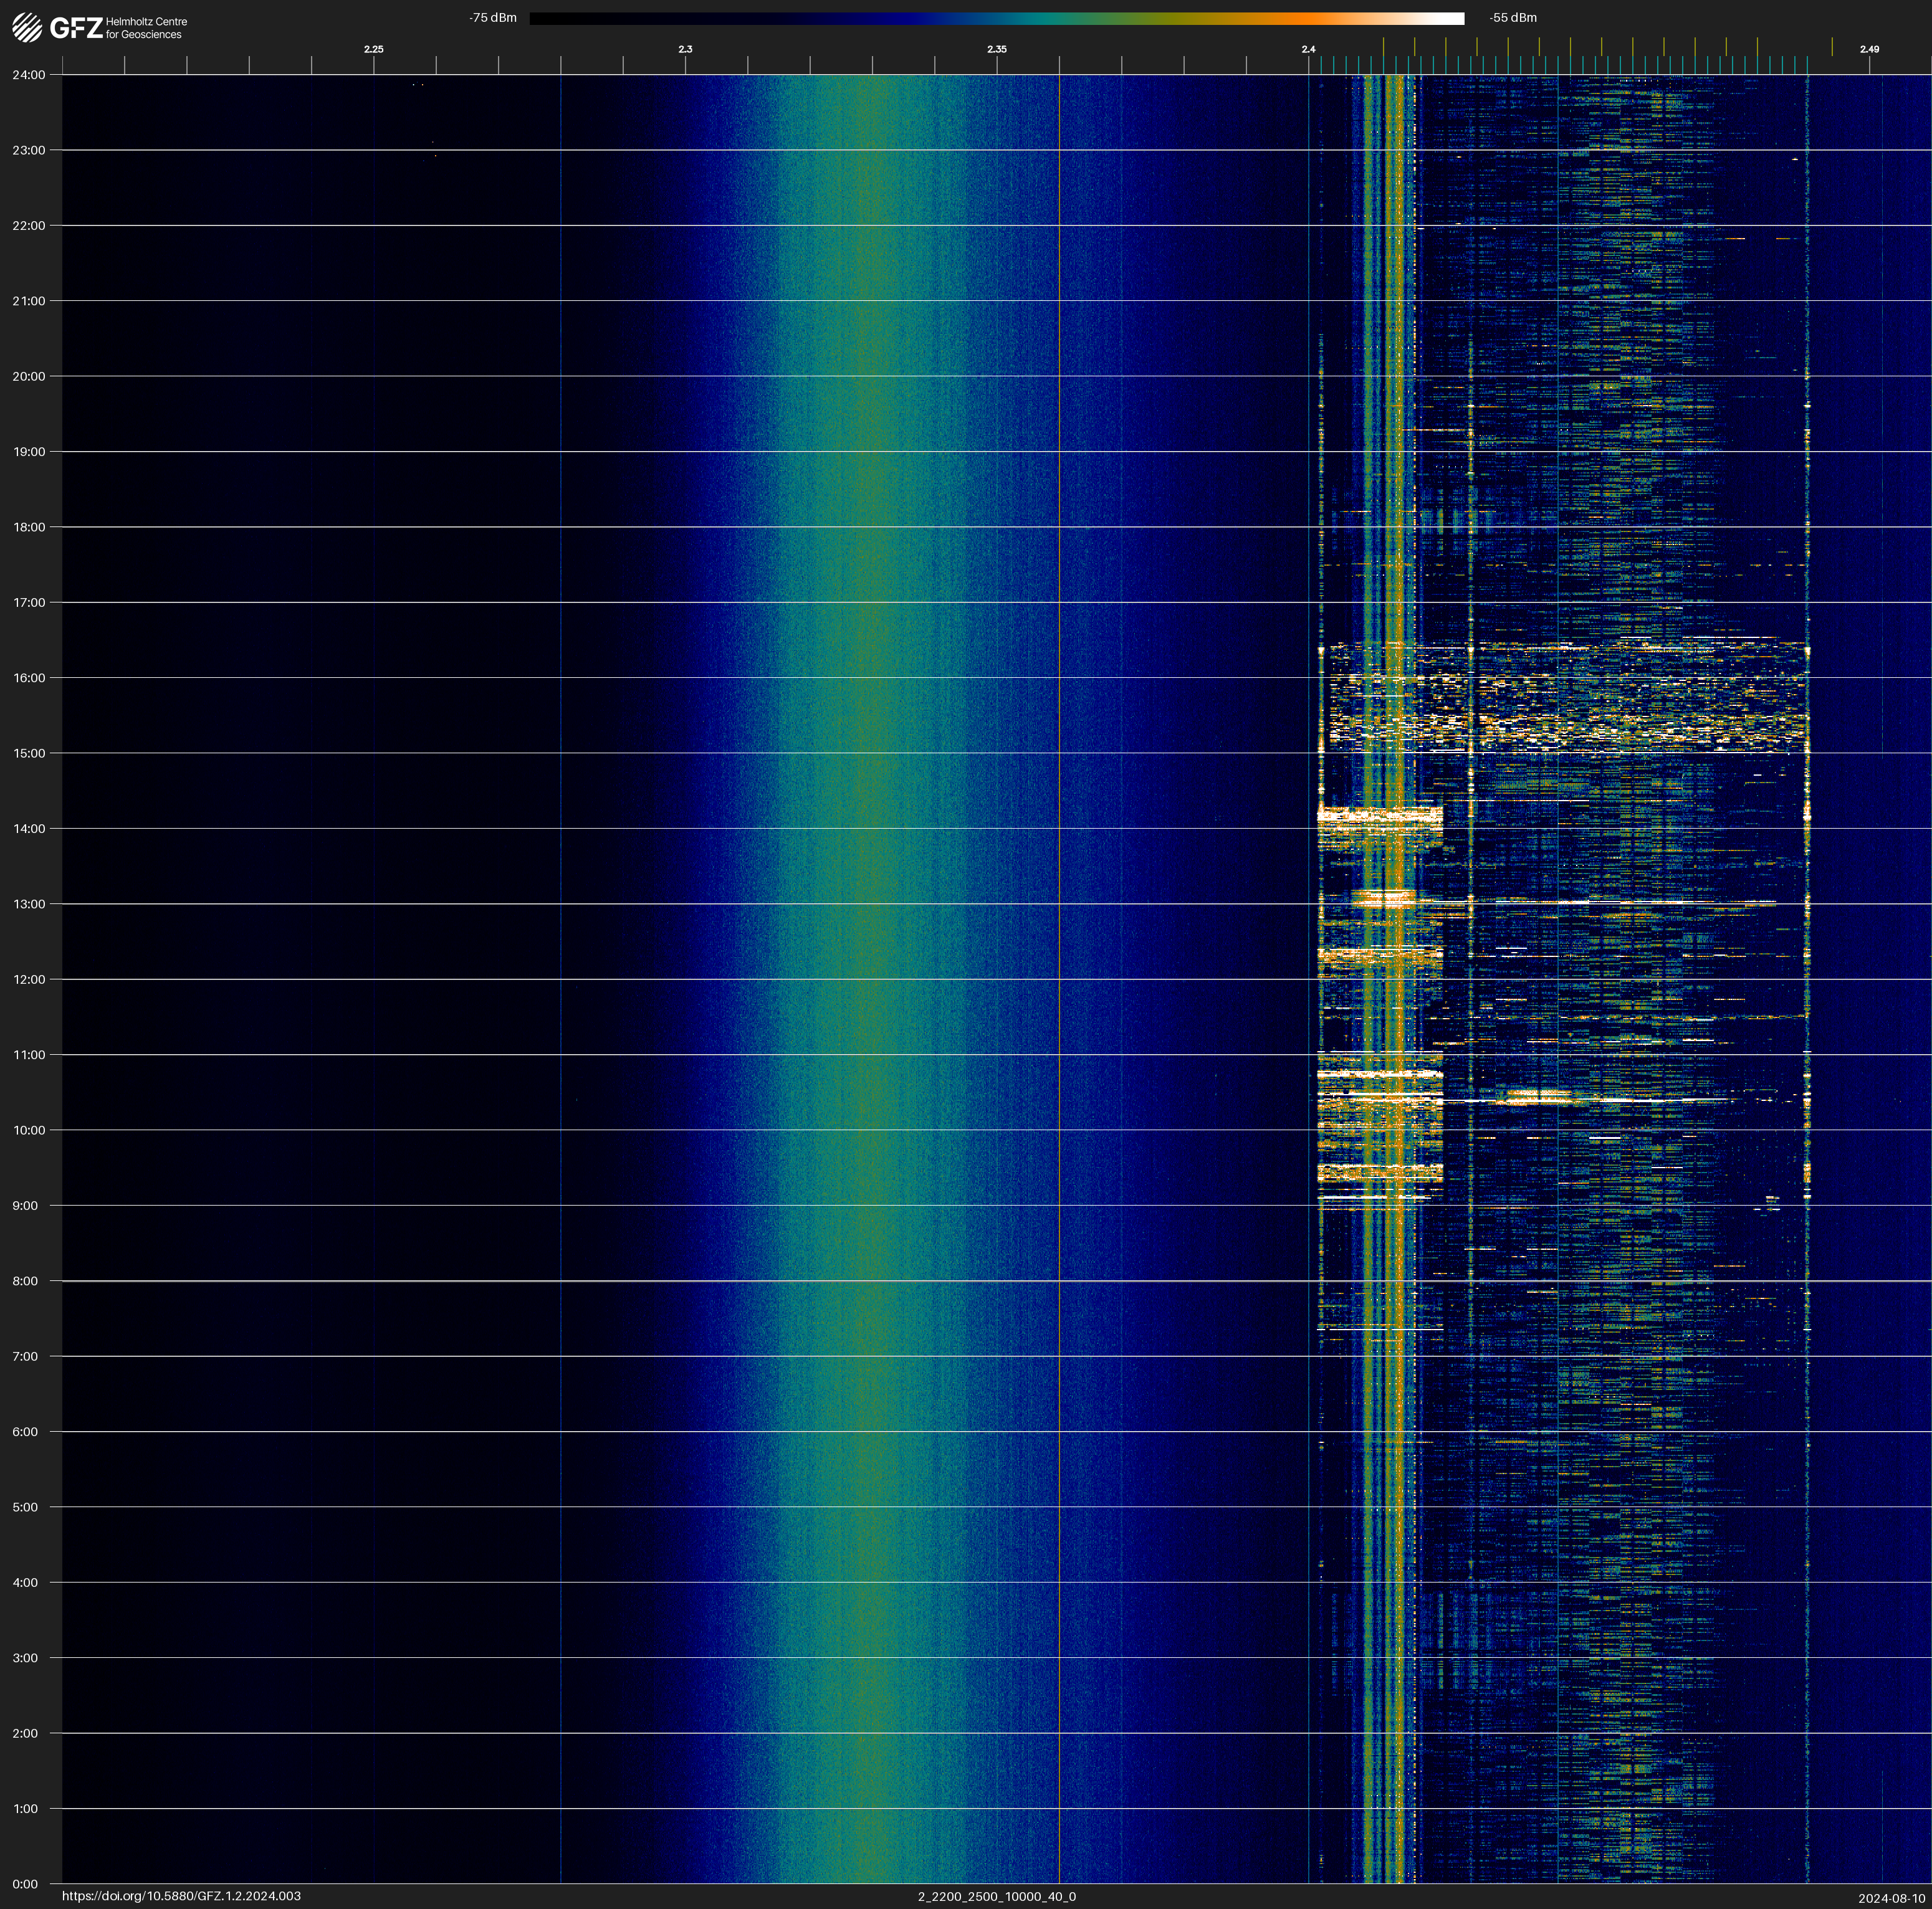Click the 24:00 time axis label
Viewport: 1932px width, 1909px height.
pos(29,75)
